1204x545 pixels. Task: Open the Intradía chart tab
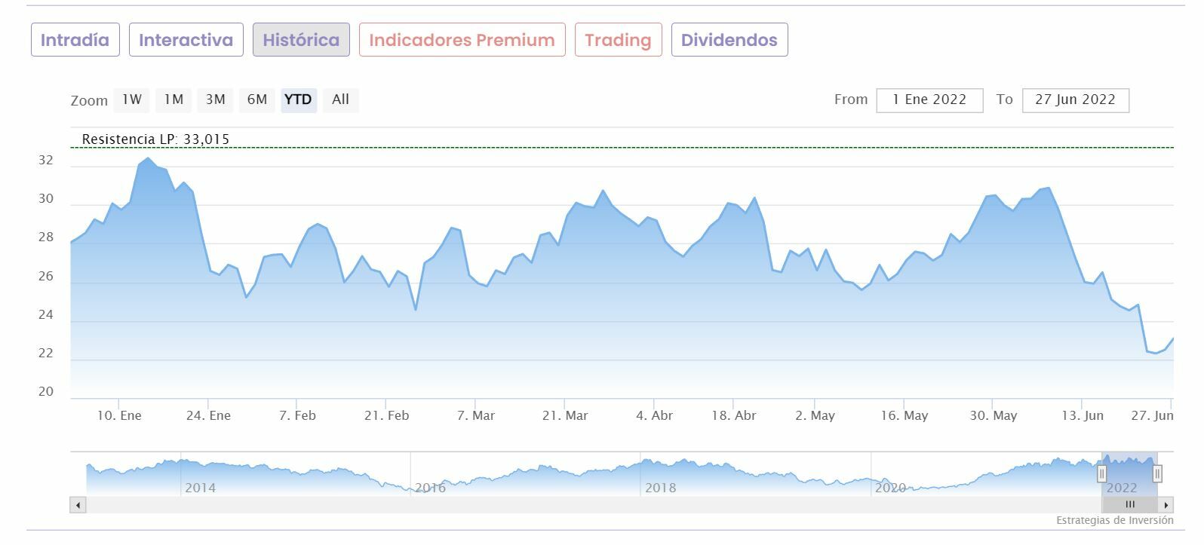tap(75, 40)
